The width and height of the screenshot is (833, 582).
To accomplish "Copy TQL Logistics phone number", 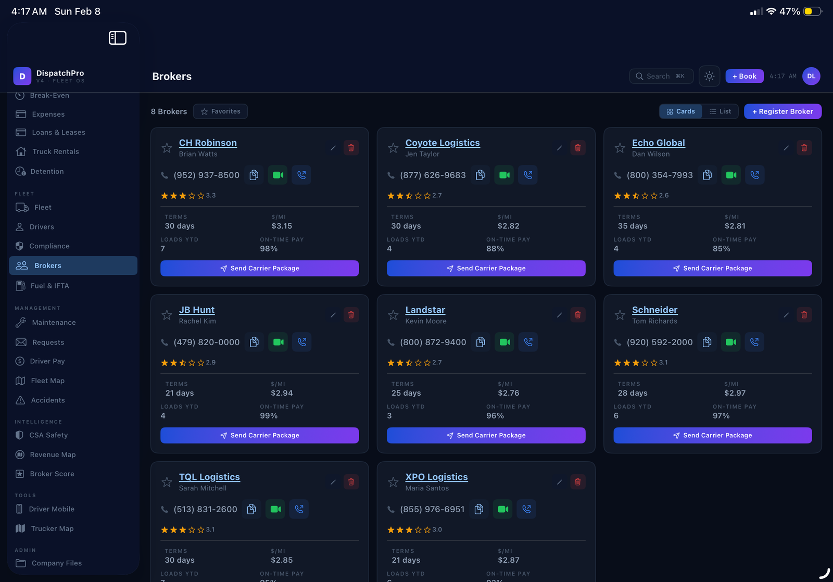I will point(251,509).
